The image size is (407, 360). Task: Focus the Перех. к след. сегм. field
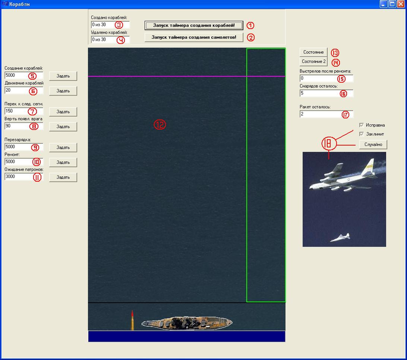(24, 111)
